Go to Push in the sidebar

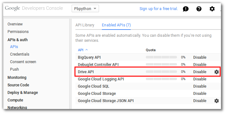(14, 69)
